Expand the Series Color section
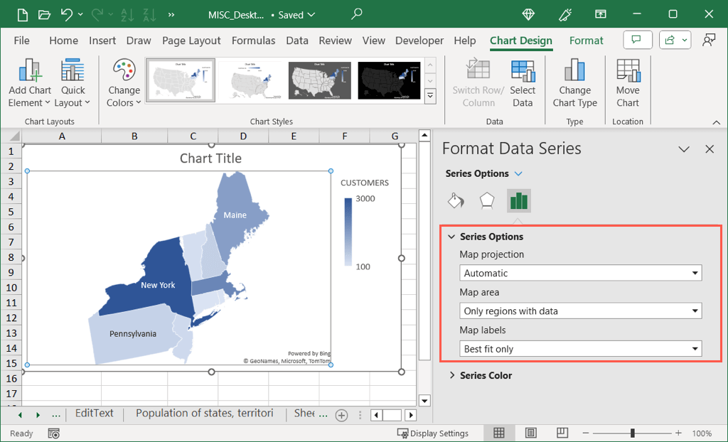Screen dimensions: 728x442 pos(486,375)
